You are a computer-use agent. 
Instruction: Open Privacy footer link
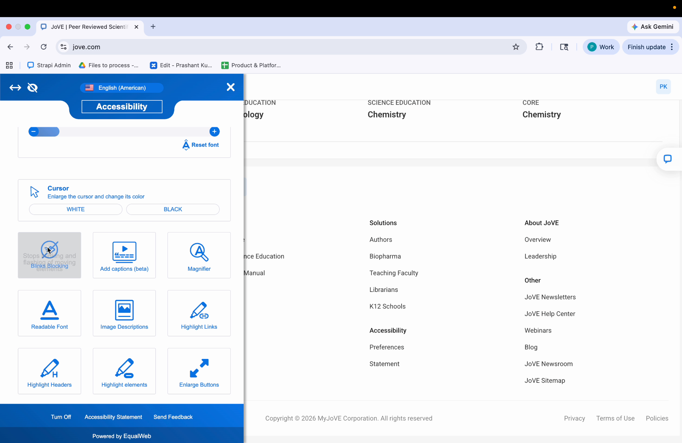[x=574, y=418]
